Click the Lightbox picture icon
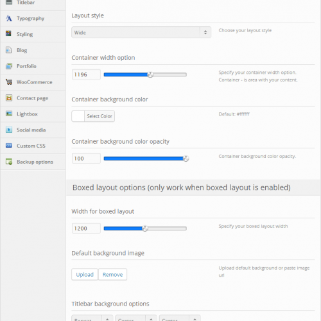Viewport: 321px width, 321px height. click(9, 114)
